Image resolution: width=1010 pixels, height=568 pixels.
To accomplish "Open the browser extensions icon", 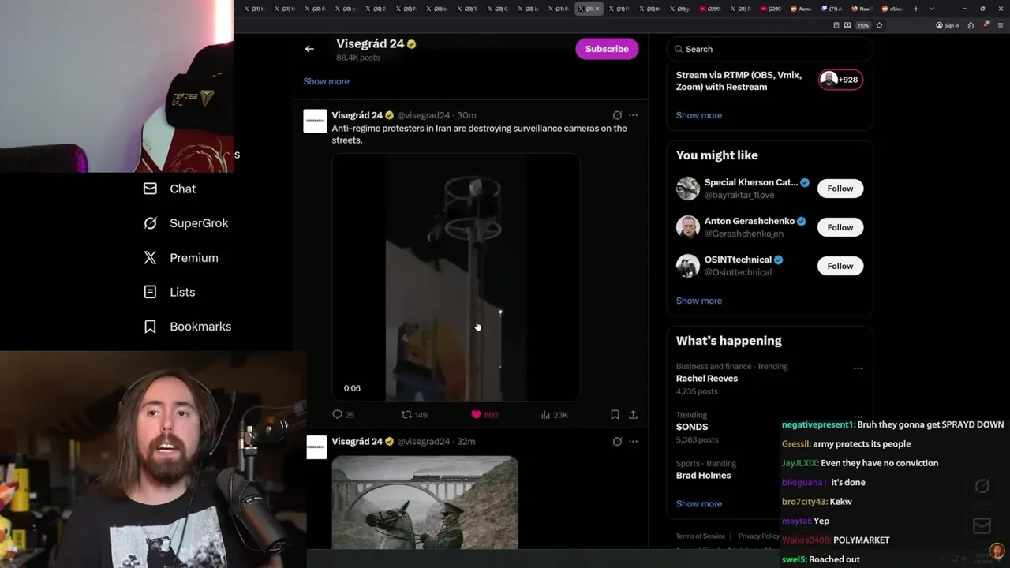I will tap(971, 25).
